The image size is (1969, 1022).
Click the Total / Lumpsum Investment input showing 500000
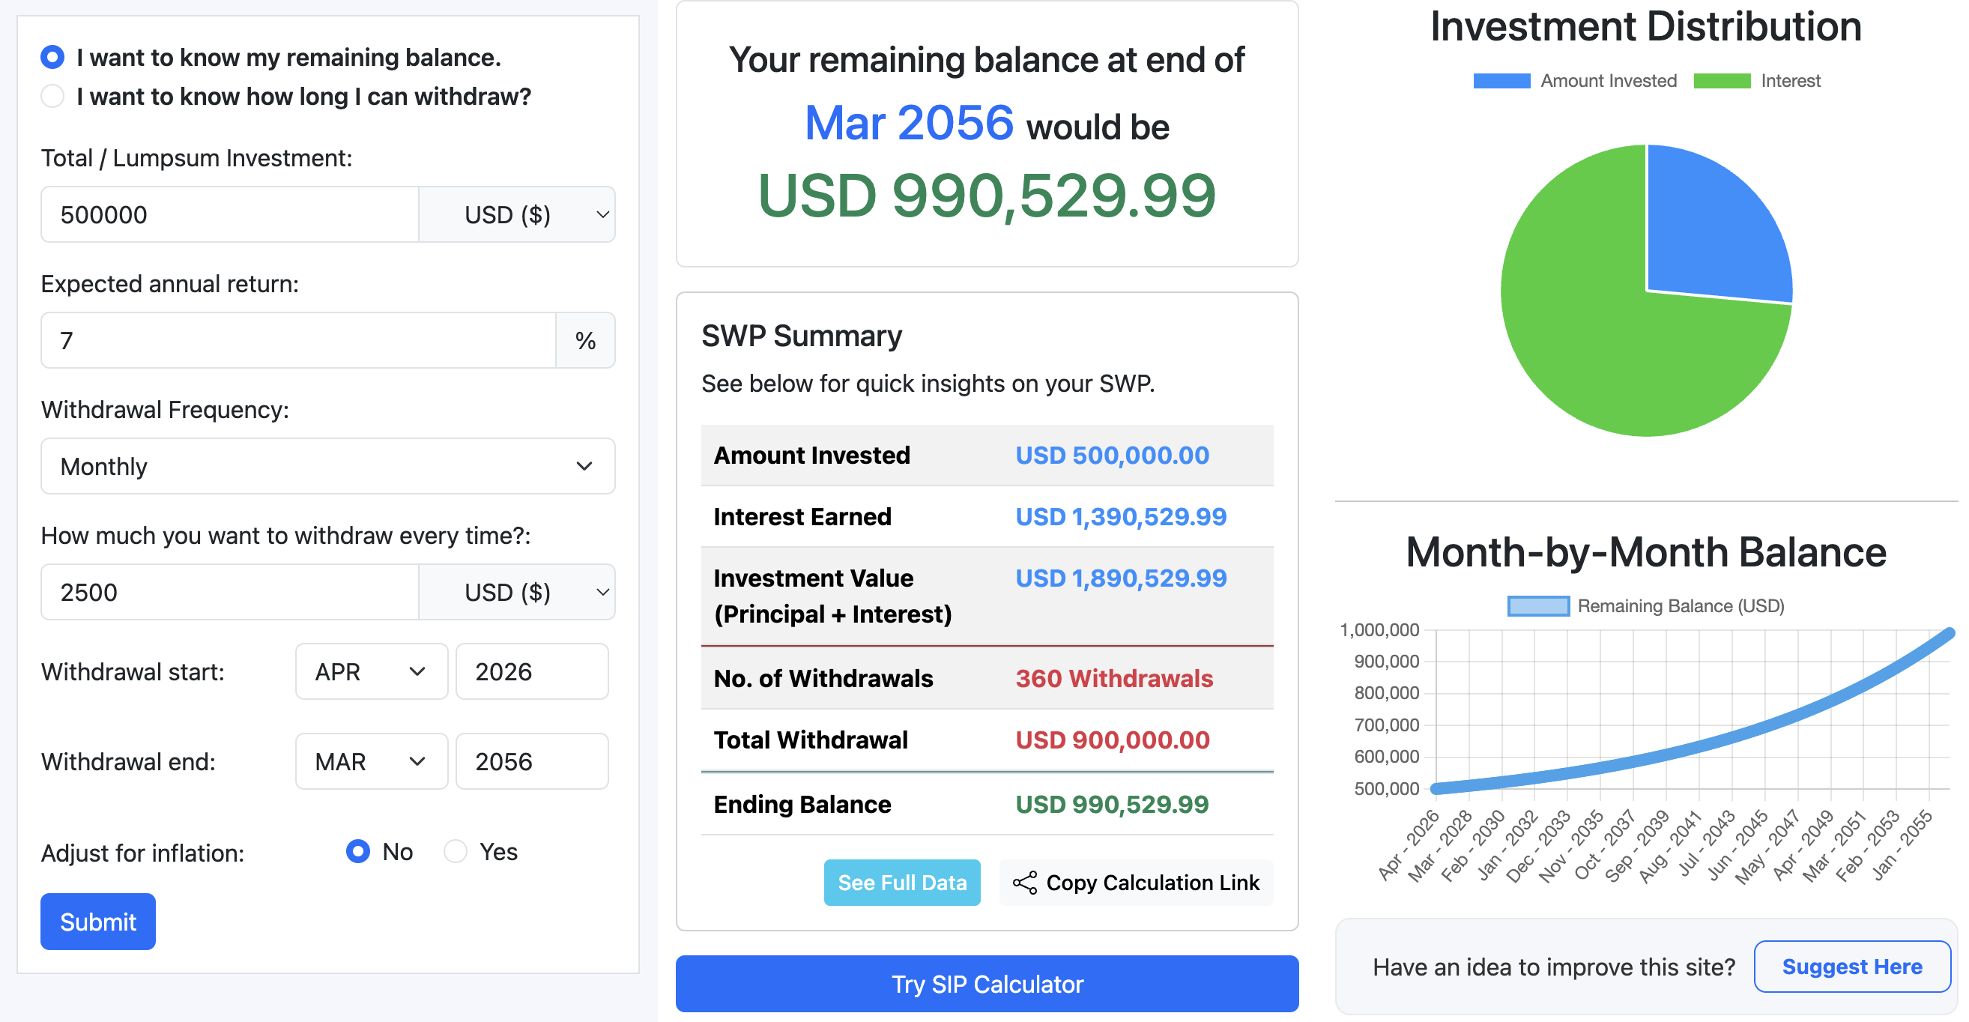pyautogui.click(x=229, y=214)
